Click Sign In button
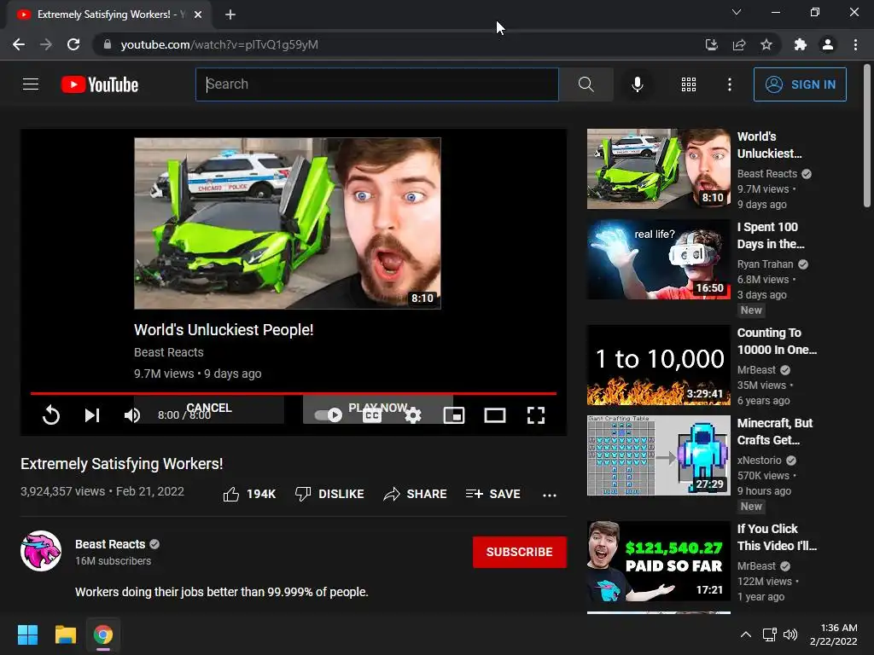The width and height of the screenshot is (874, 655). click(x=800, y=84)
